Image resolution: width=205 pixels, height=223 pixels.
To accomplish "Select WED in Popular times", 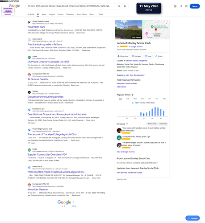I will 135,99.
